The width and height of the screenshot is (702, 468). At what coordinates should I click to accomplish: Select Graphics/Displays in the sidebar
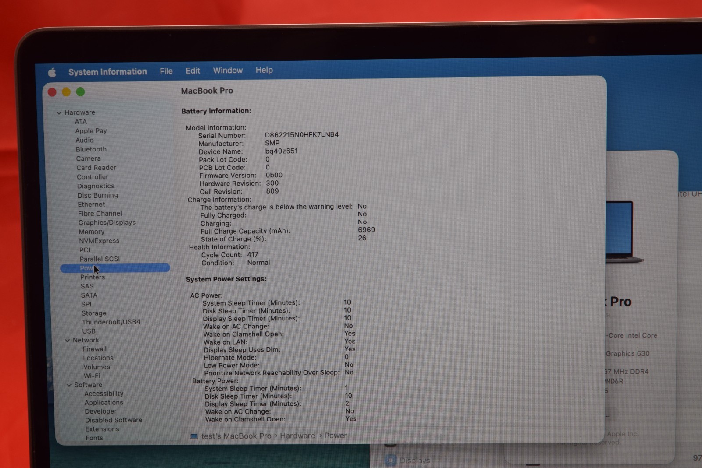pyautogui.click(x=107, y=223)
